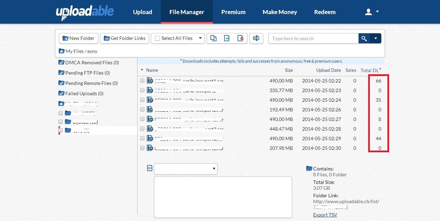Click the copy files toolbar icon
The height and width of the screenshot is (221, 440).
[x=213, y=38]
